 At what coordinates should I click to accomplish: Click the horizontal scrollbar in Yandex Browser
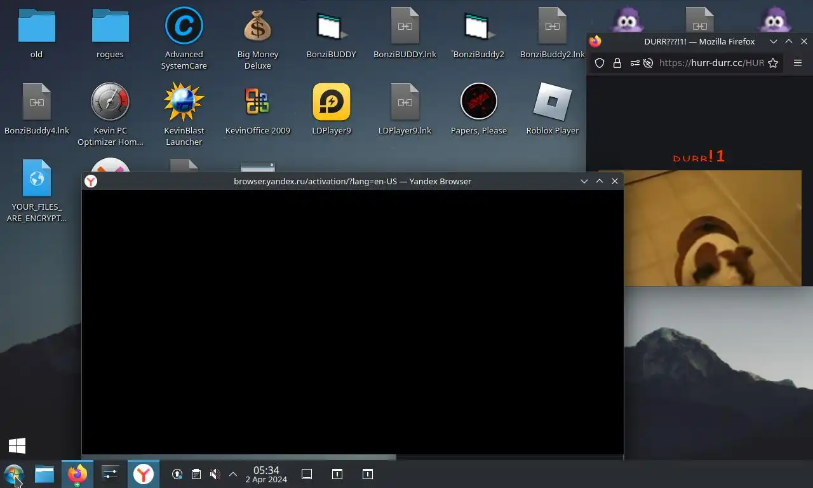tap(239, 457)
